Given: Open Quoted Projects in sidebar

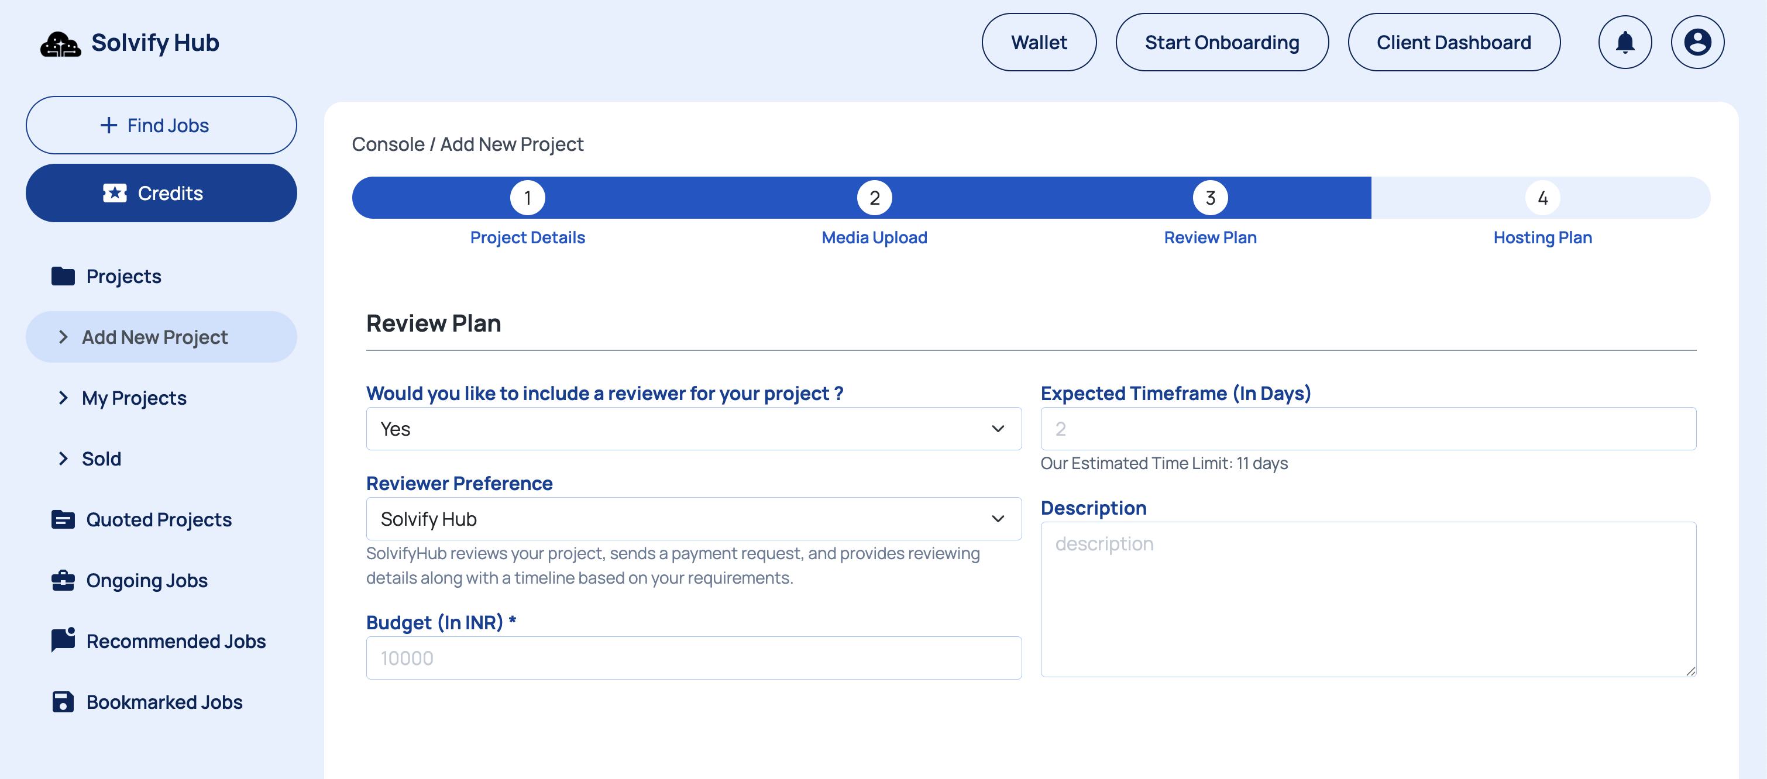Looking at the screenshot, I should 161,520.
